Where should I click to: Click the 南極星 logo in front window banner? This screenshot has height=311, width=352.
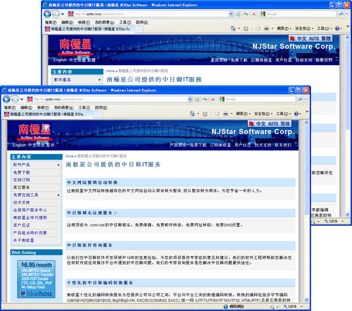pos(35,132)
